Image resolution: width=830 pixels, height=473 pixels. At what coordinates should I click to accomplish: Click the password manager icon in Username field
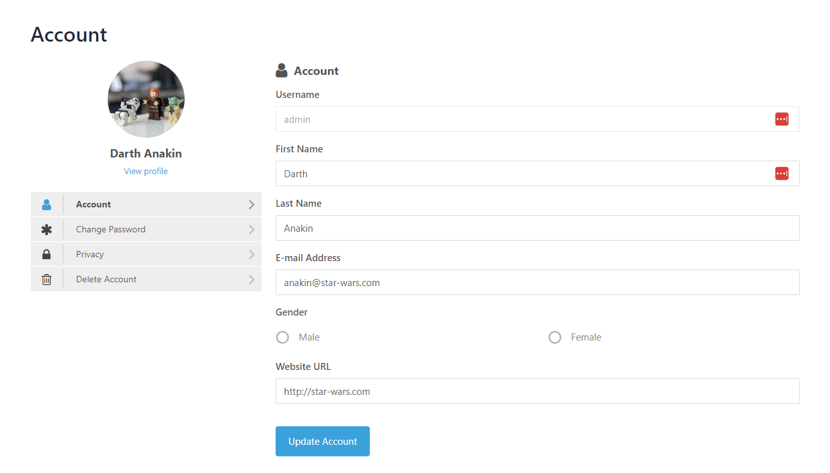(781, 119)
